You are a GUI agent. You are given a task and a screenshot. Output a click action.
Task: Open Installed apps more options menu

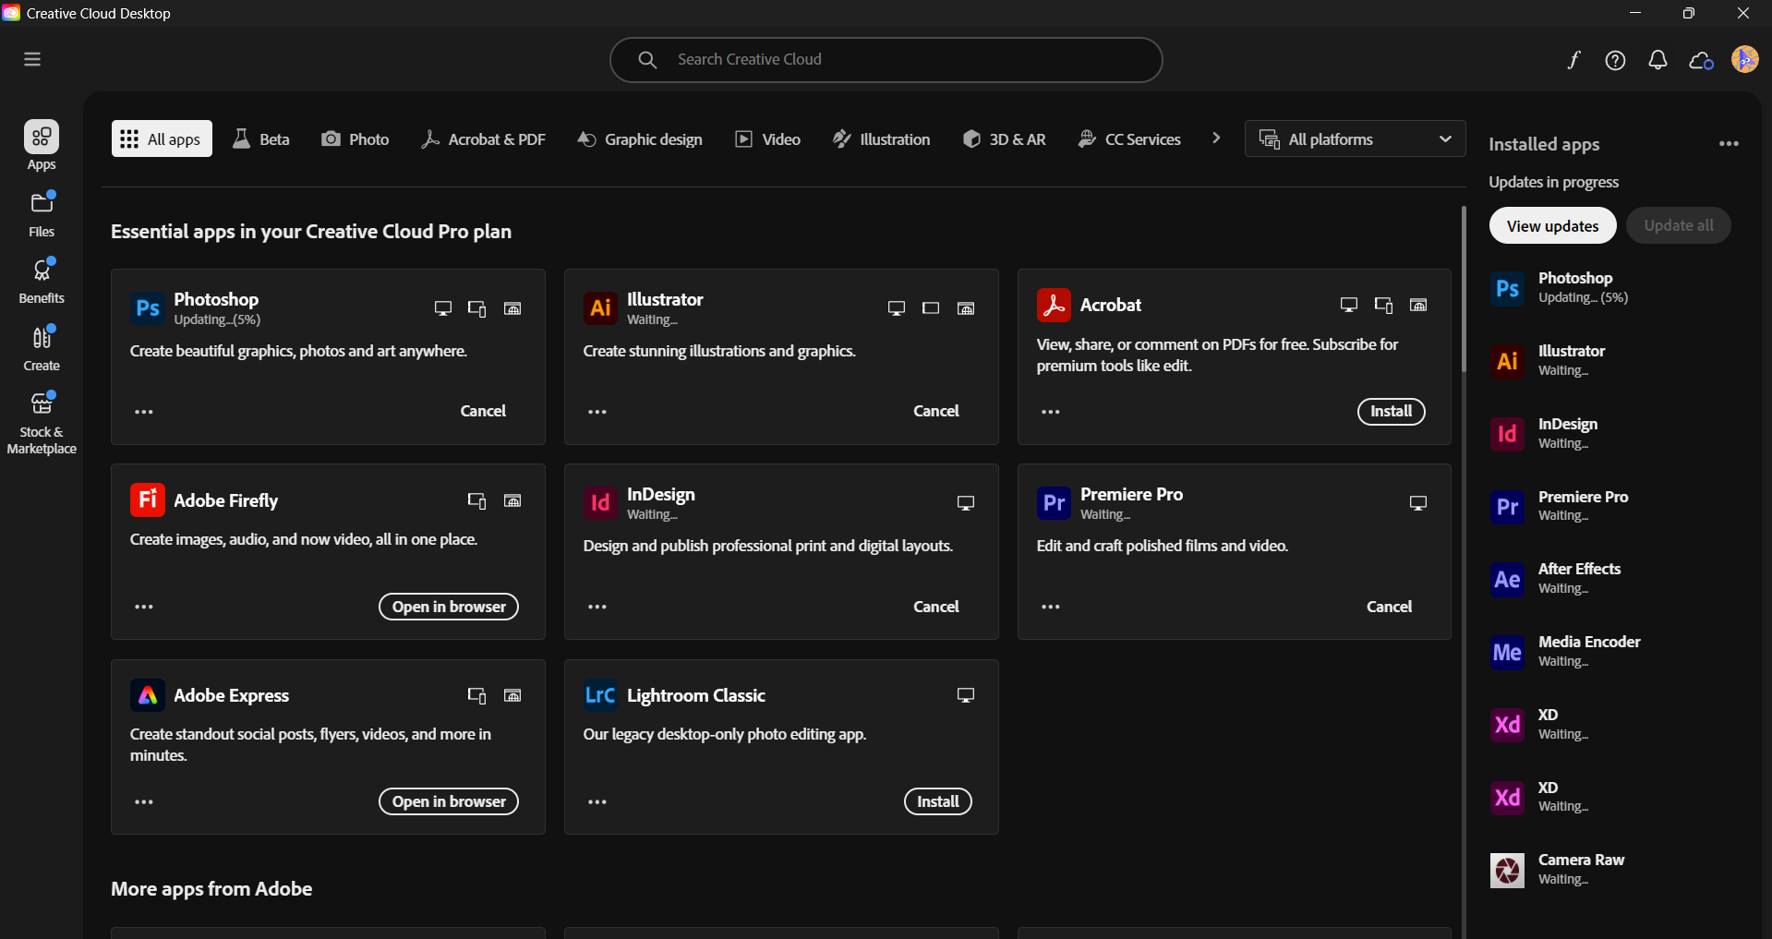(x=1729, y=144)
